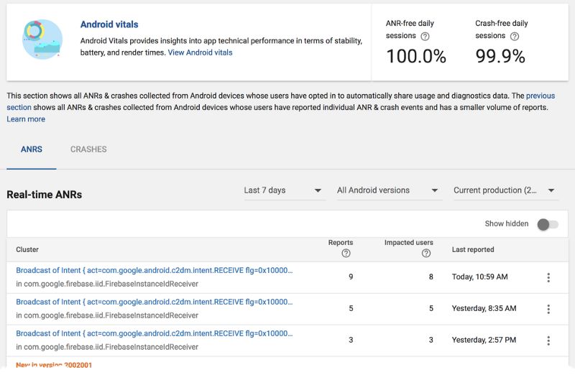The image size is (575, 380).
Task: Switch to the ANRS tab
Action: point(32,149)
